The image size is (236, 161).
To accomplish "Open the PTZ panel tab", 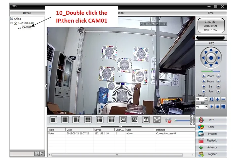I will pos(211,120).
